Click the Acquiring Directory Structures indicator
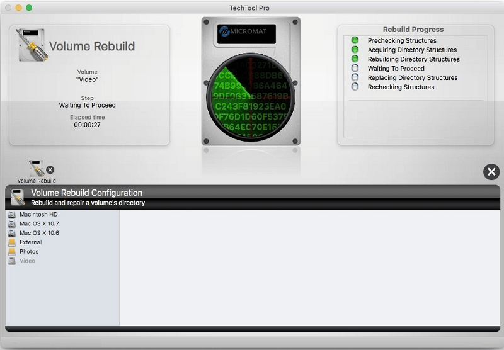 pyautogui.click(x=355, y=50)
